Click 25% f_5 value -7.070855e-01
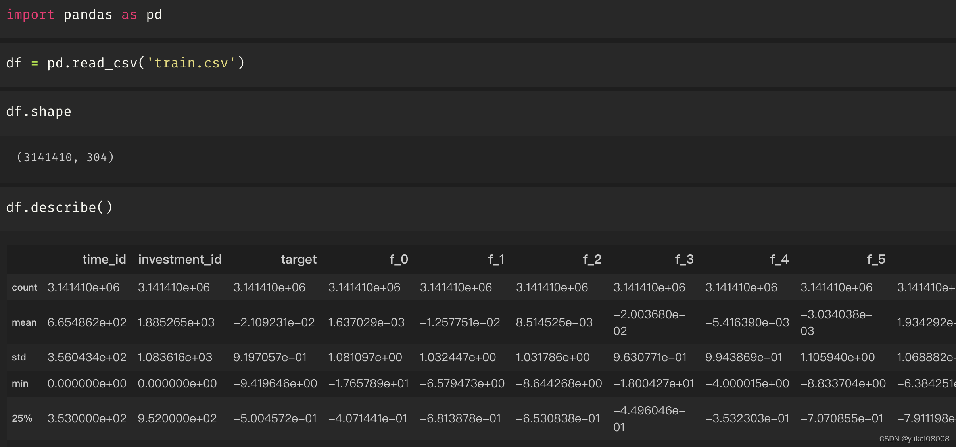Image resolution: width=956 pixels, height=447 pixels. (x=842, y=418)
